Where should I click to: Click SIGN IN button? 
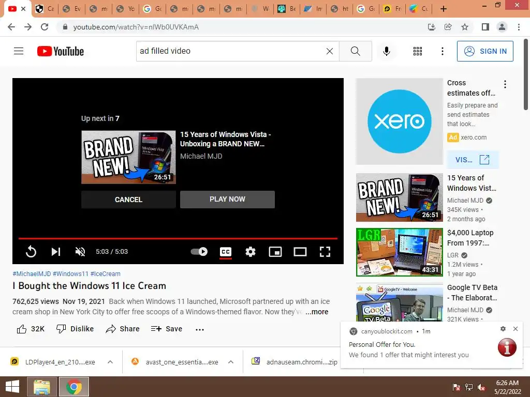click(485, 51)
